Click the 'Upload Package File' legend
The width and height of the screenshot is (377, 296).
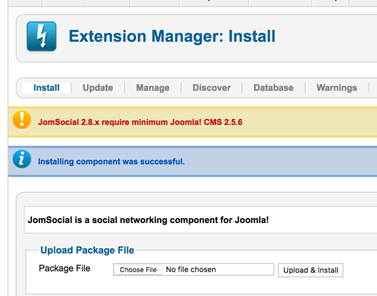(x=87, y=250)
